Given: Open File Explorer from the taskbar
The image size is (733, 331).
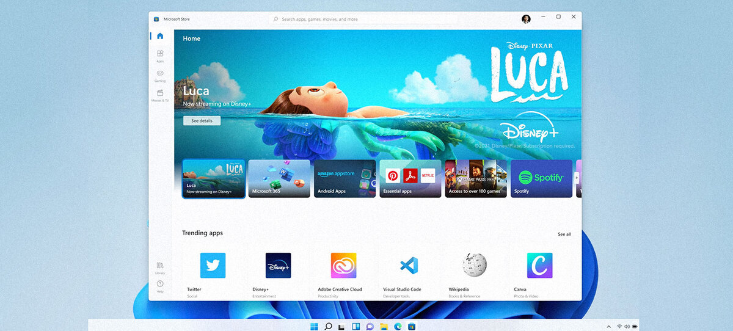Looking at the screenshot, I should click(x=384, y=326).
